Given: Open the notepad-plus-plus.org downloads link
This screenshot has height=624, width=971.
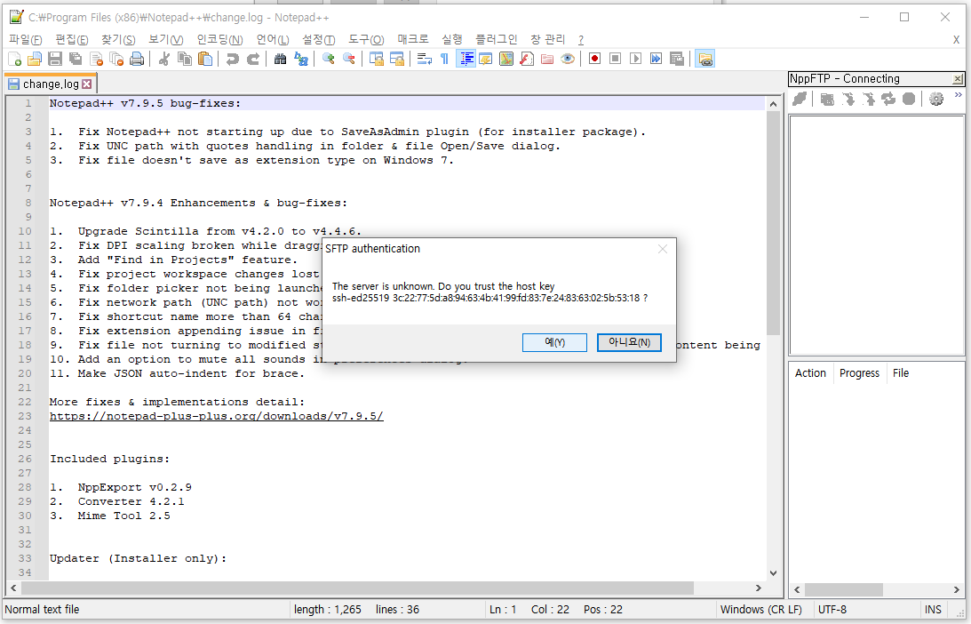Looking at the screenshot, I should pyautogui.click(x=217, y=416).
